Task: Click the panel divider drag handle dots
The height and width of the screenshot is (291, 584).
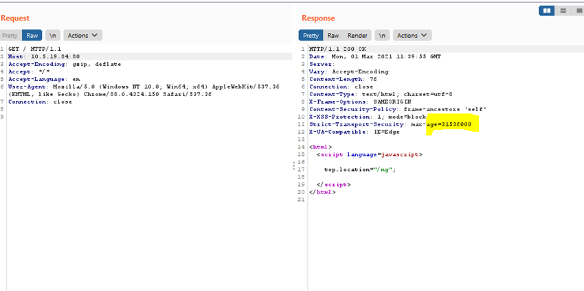Action: (294, 165)
